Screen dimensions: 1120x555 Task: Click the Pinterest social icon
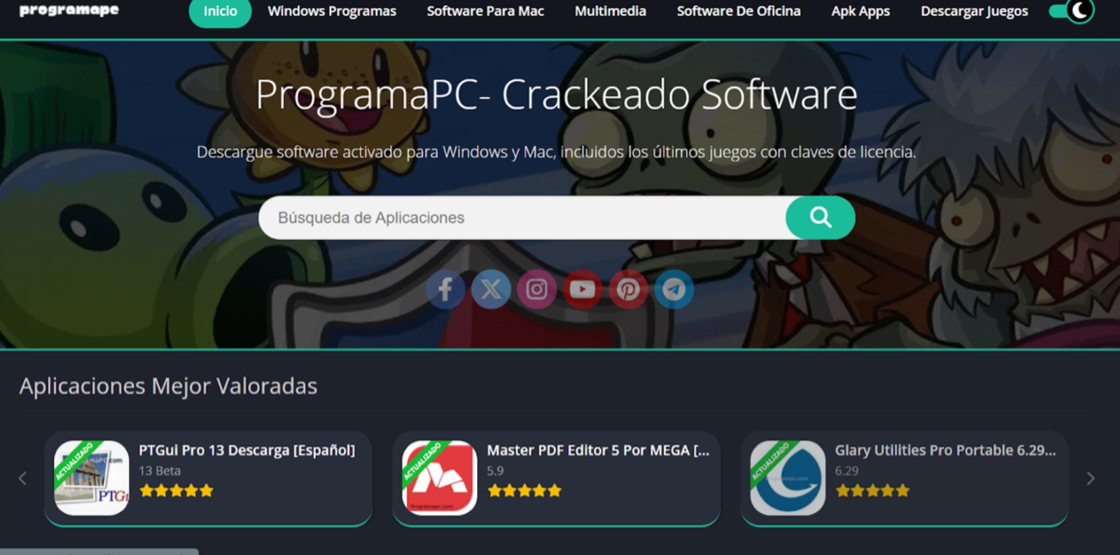[628, 290]
